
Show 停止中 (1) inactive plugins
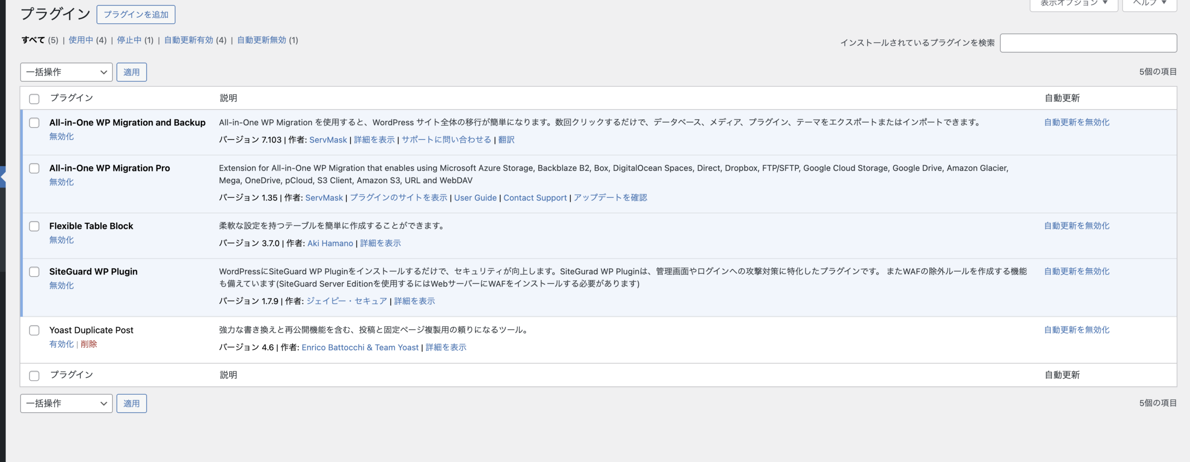129,40
